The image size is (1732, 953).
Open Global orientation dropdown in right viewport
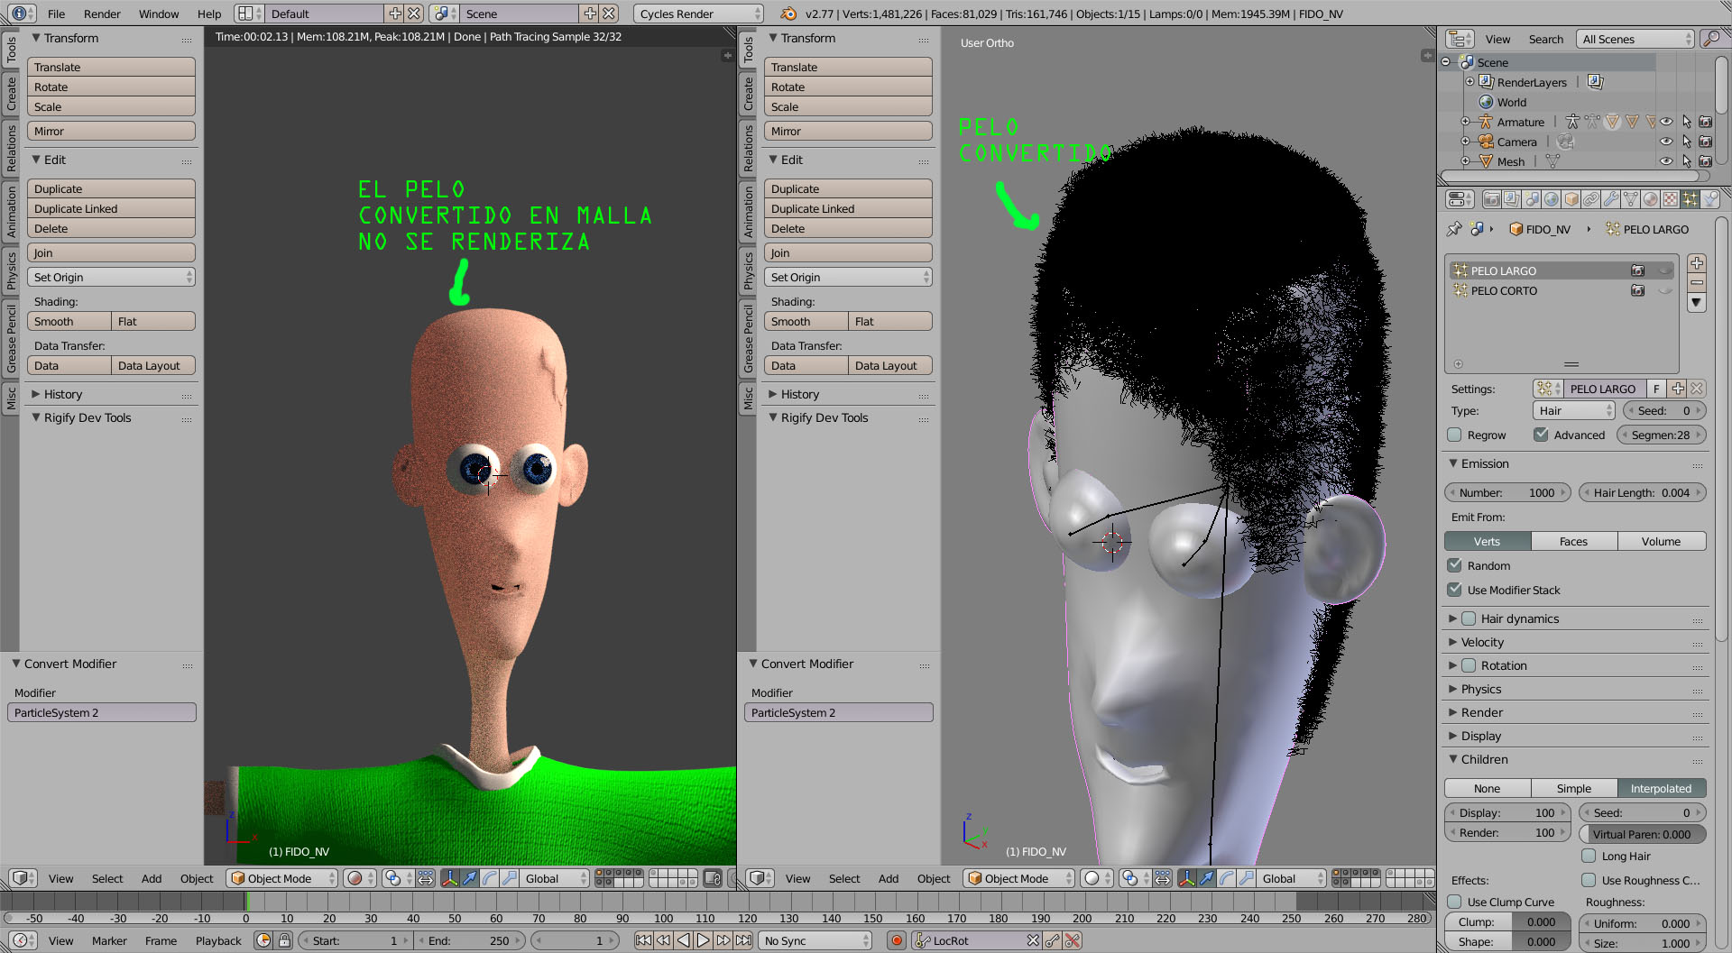tap(1289, 878)
